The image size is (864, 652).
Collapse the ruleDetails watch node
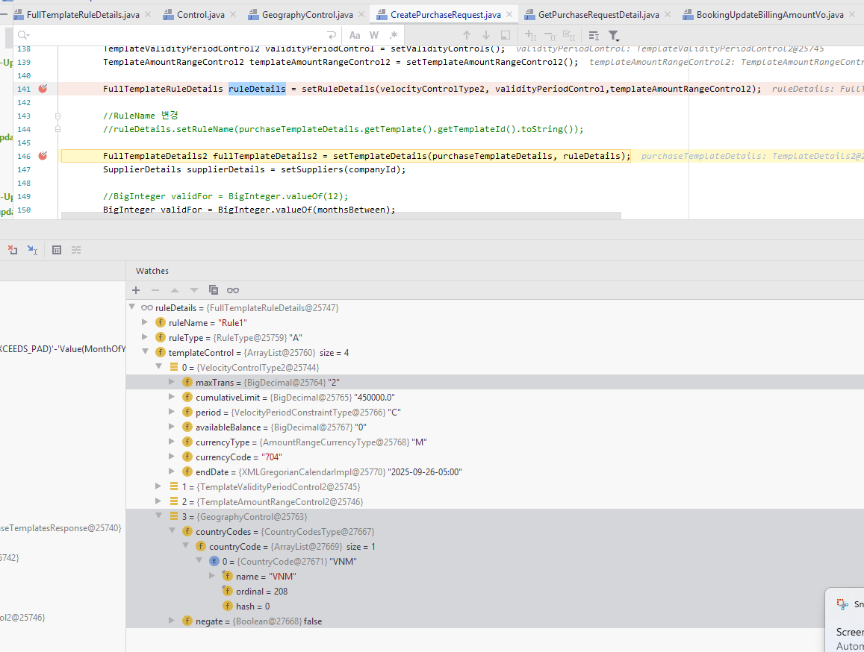(132, 307)
